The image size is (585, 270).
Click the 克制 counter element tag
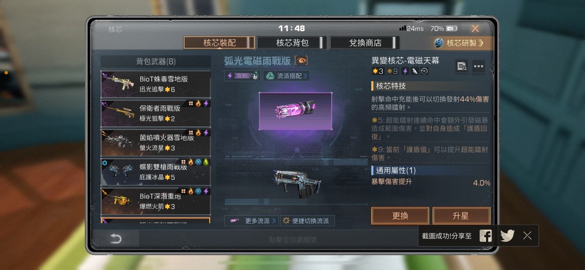[243, 76]
